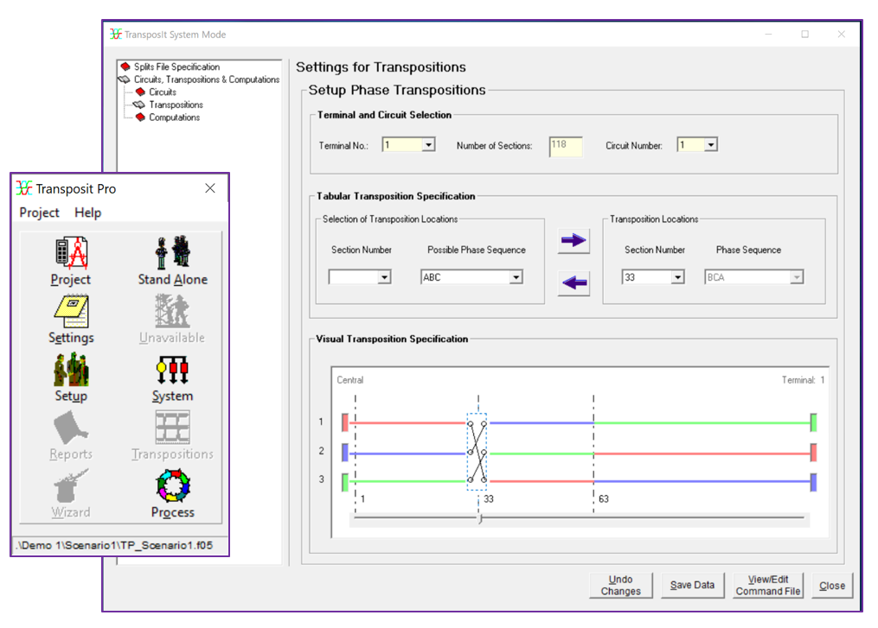Open the Circuit Number dropdown

click(x=710, y=145)
